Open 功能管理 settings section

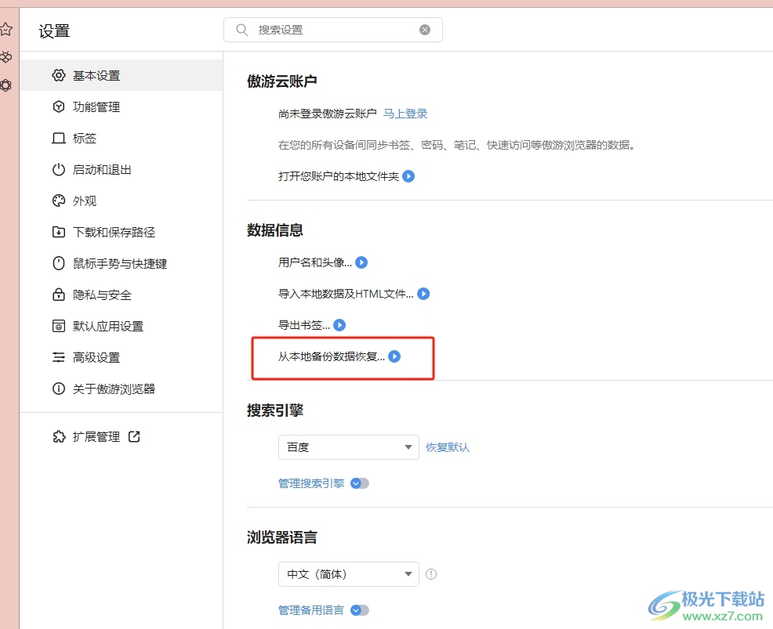pos(122,107)
